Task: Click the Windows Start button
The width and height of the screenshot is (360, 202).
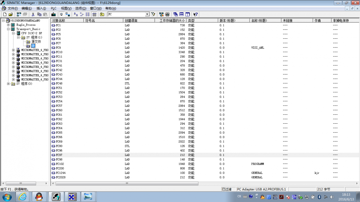Action: [7, 197]
